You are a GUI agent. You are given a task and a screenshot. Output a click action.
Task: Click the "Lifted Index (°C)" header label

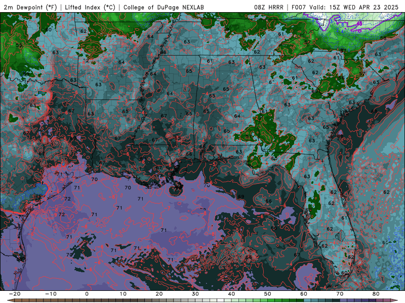coord(90,7)
